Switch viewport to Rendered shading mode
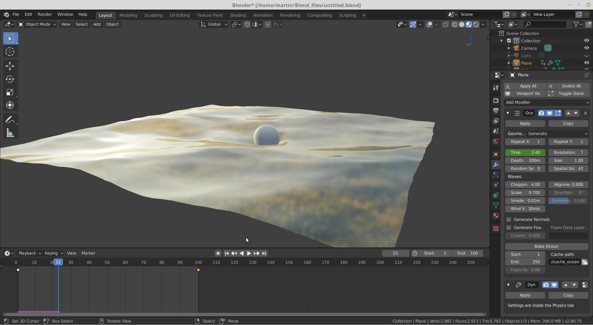 (x=476, y=24)
